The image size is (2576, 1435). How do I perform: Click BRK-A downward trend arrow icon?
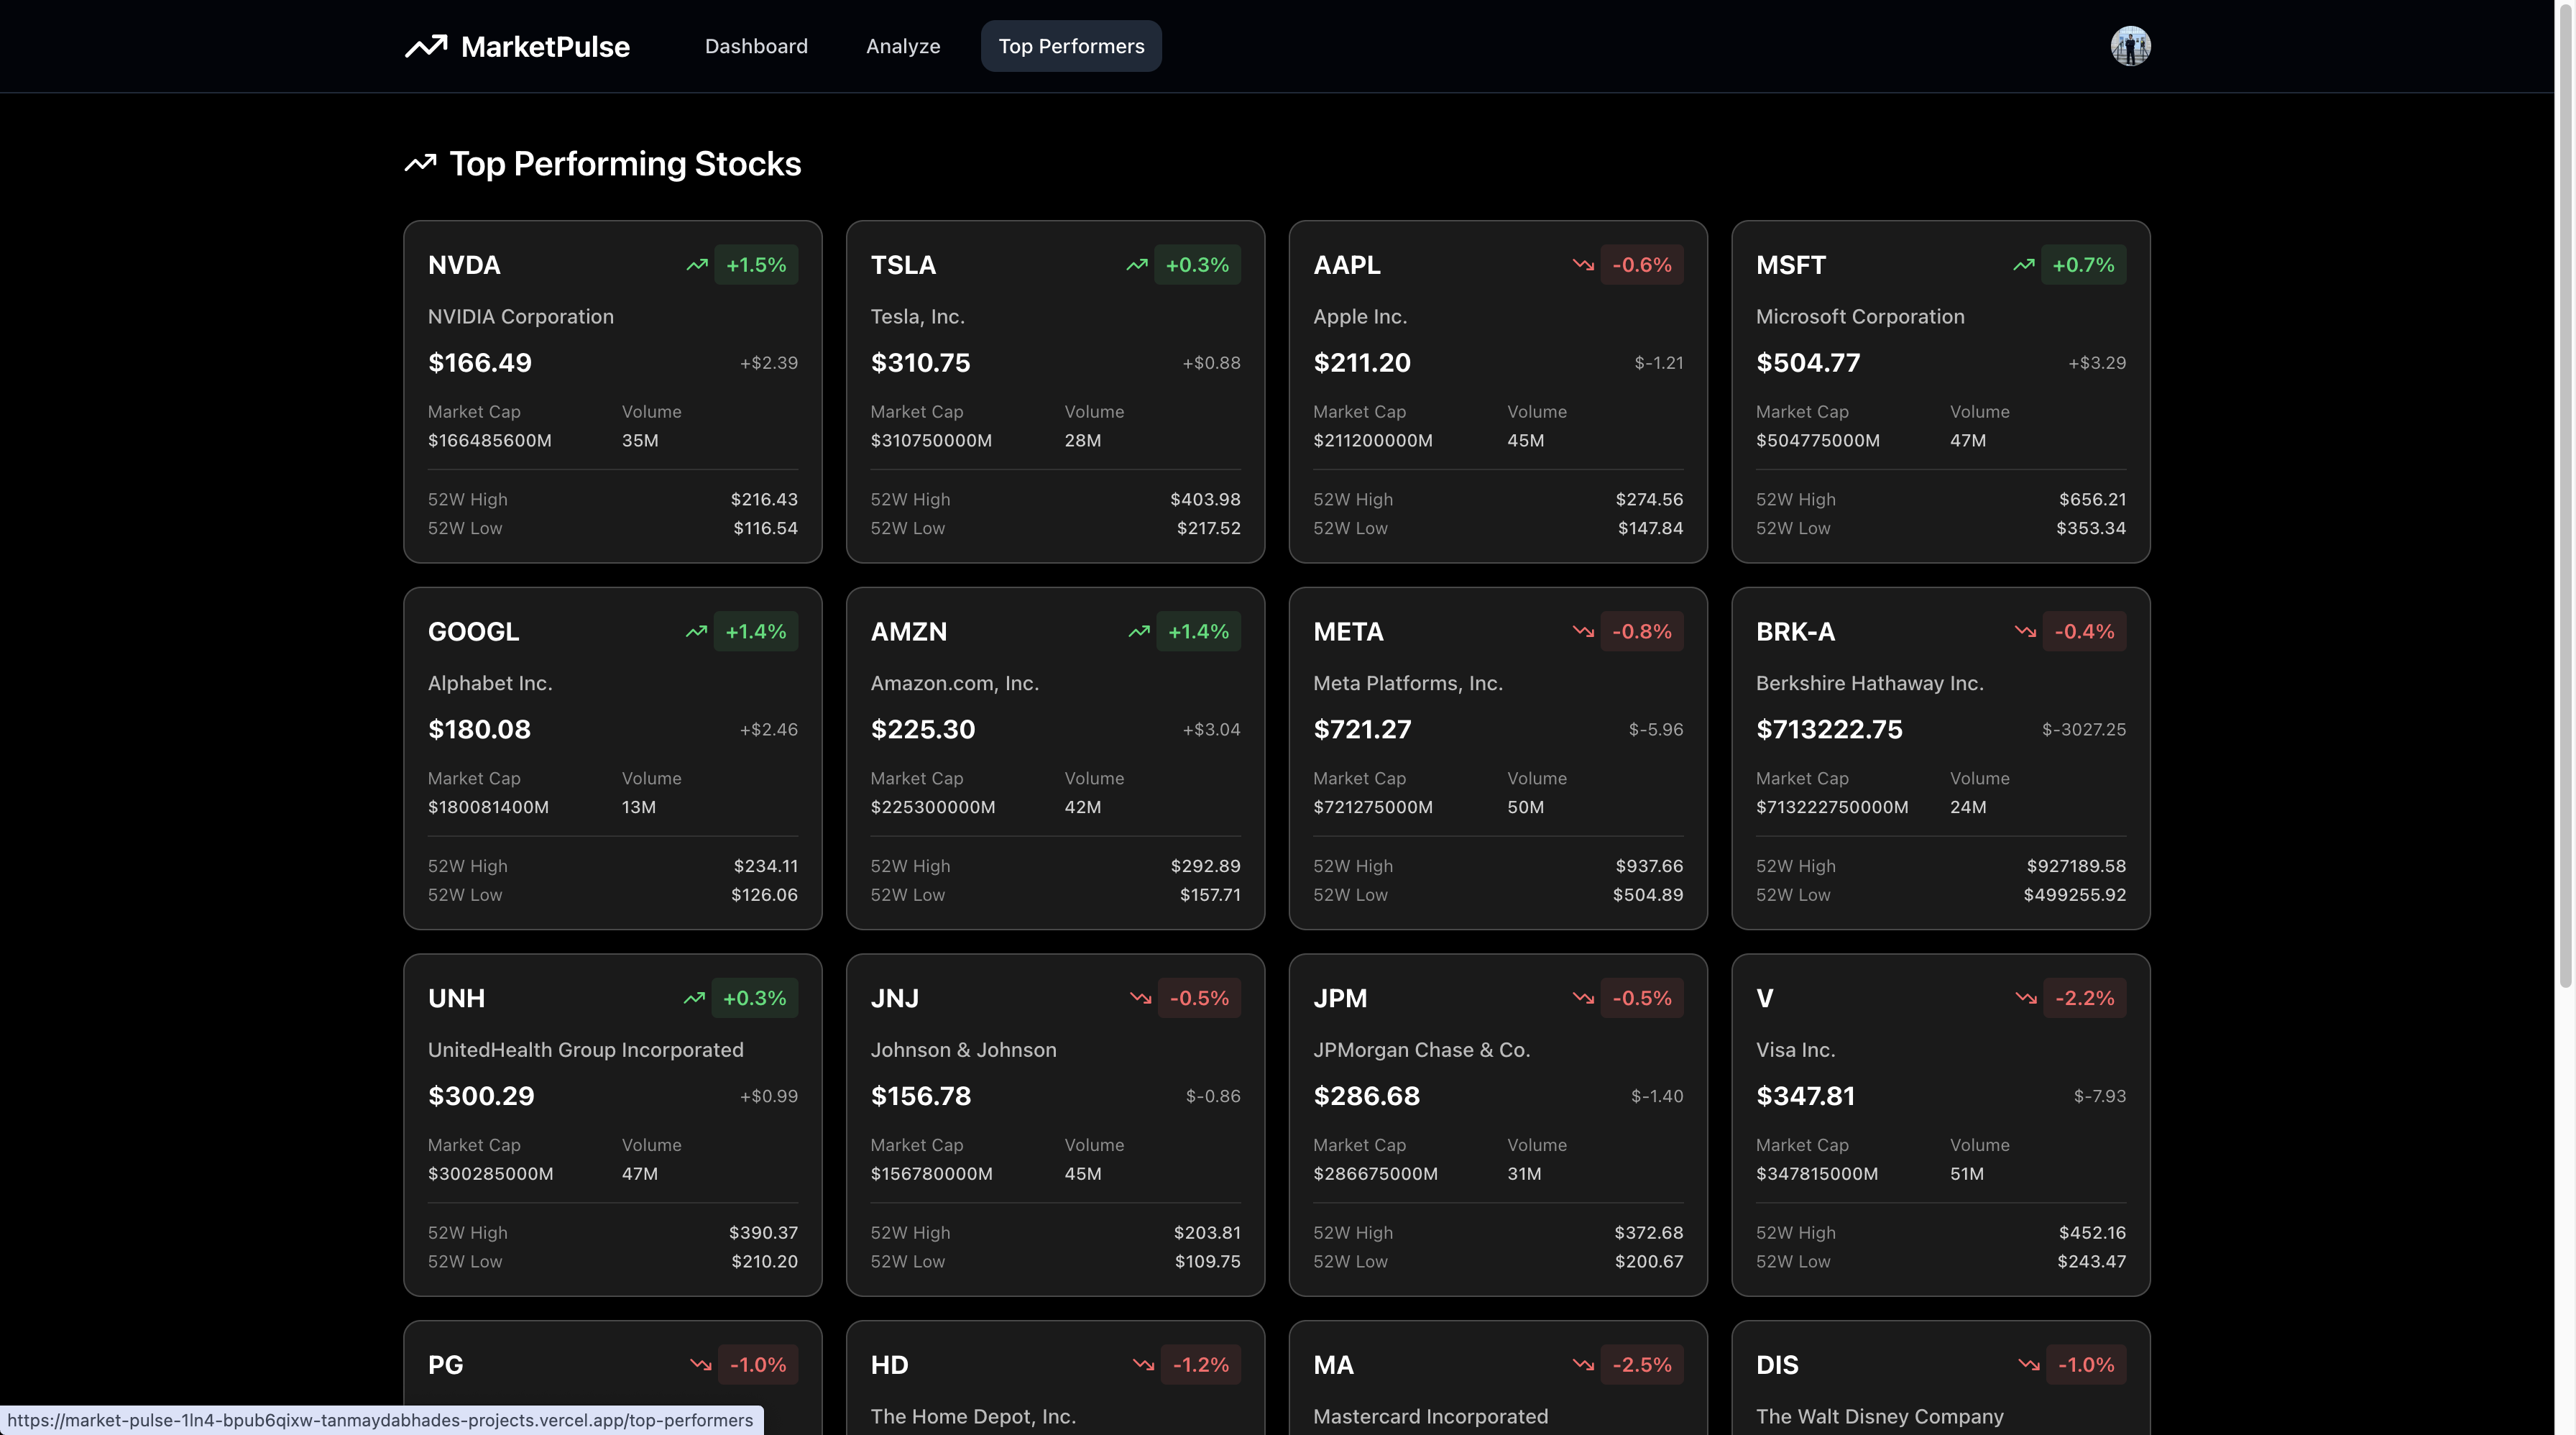coord(2025,632)
